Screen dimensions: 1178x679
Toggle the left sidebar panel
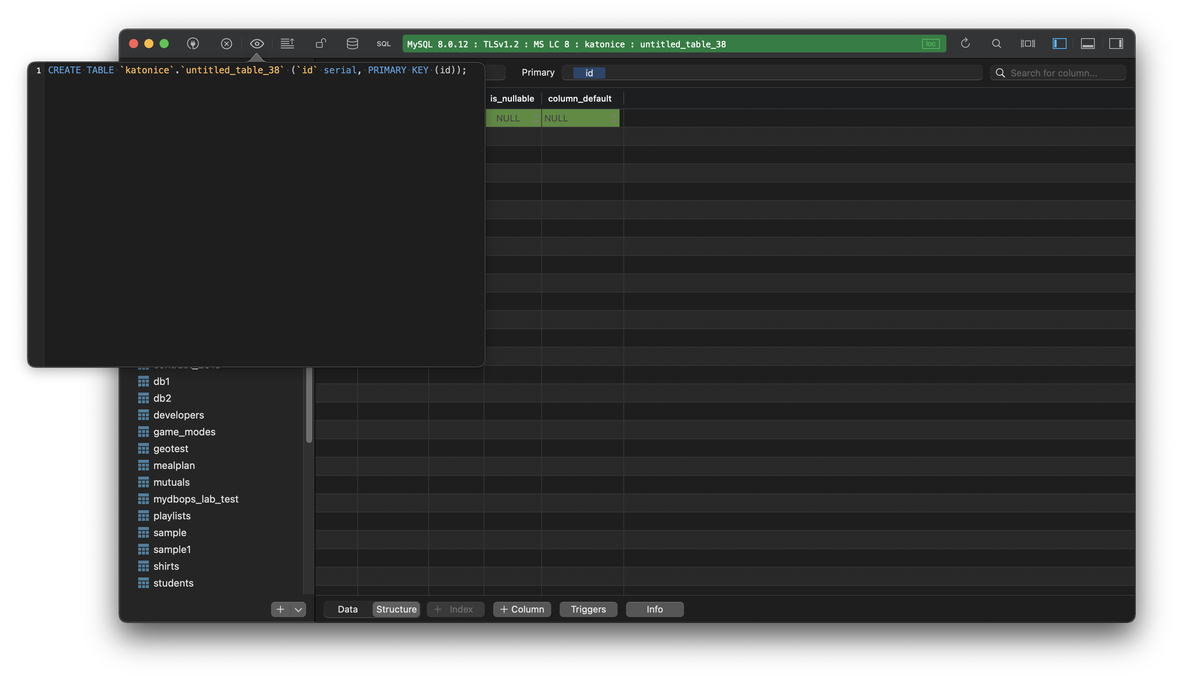coord(1059,44)
